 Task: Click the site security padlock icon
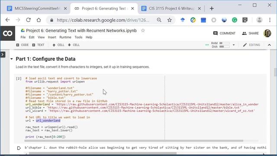(52, 20)
